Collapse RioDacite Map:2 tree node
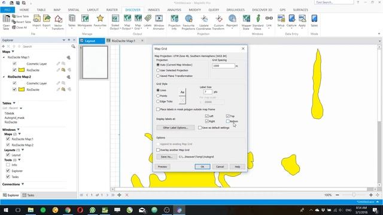 point(4,77)
